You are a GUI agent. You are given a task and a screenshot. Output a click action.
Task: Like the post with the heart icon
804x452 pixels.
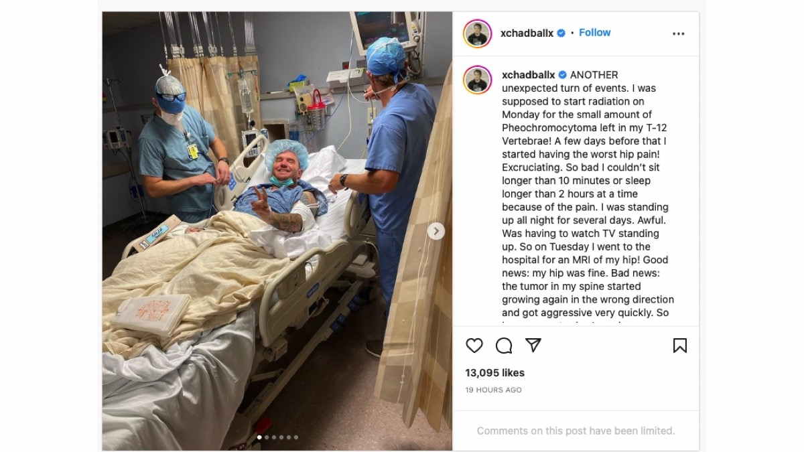(x=474, y=346)
